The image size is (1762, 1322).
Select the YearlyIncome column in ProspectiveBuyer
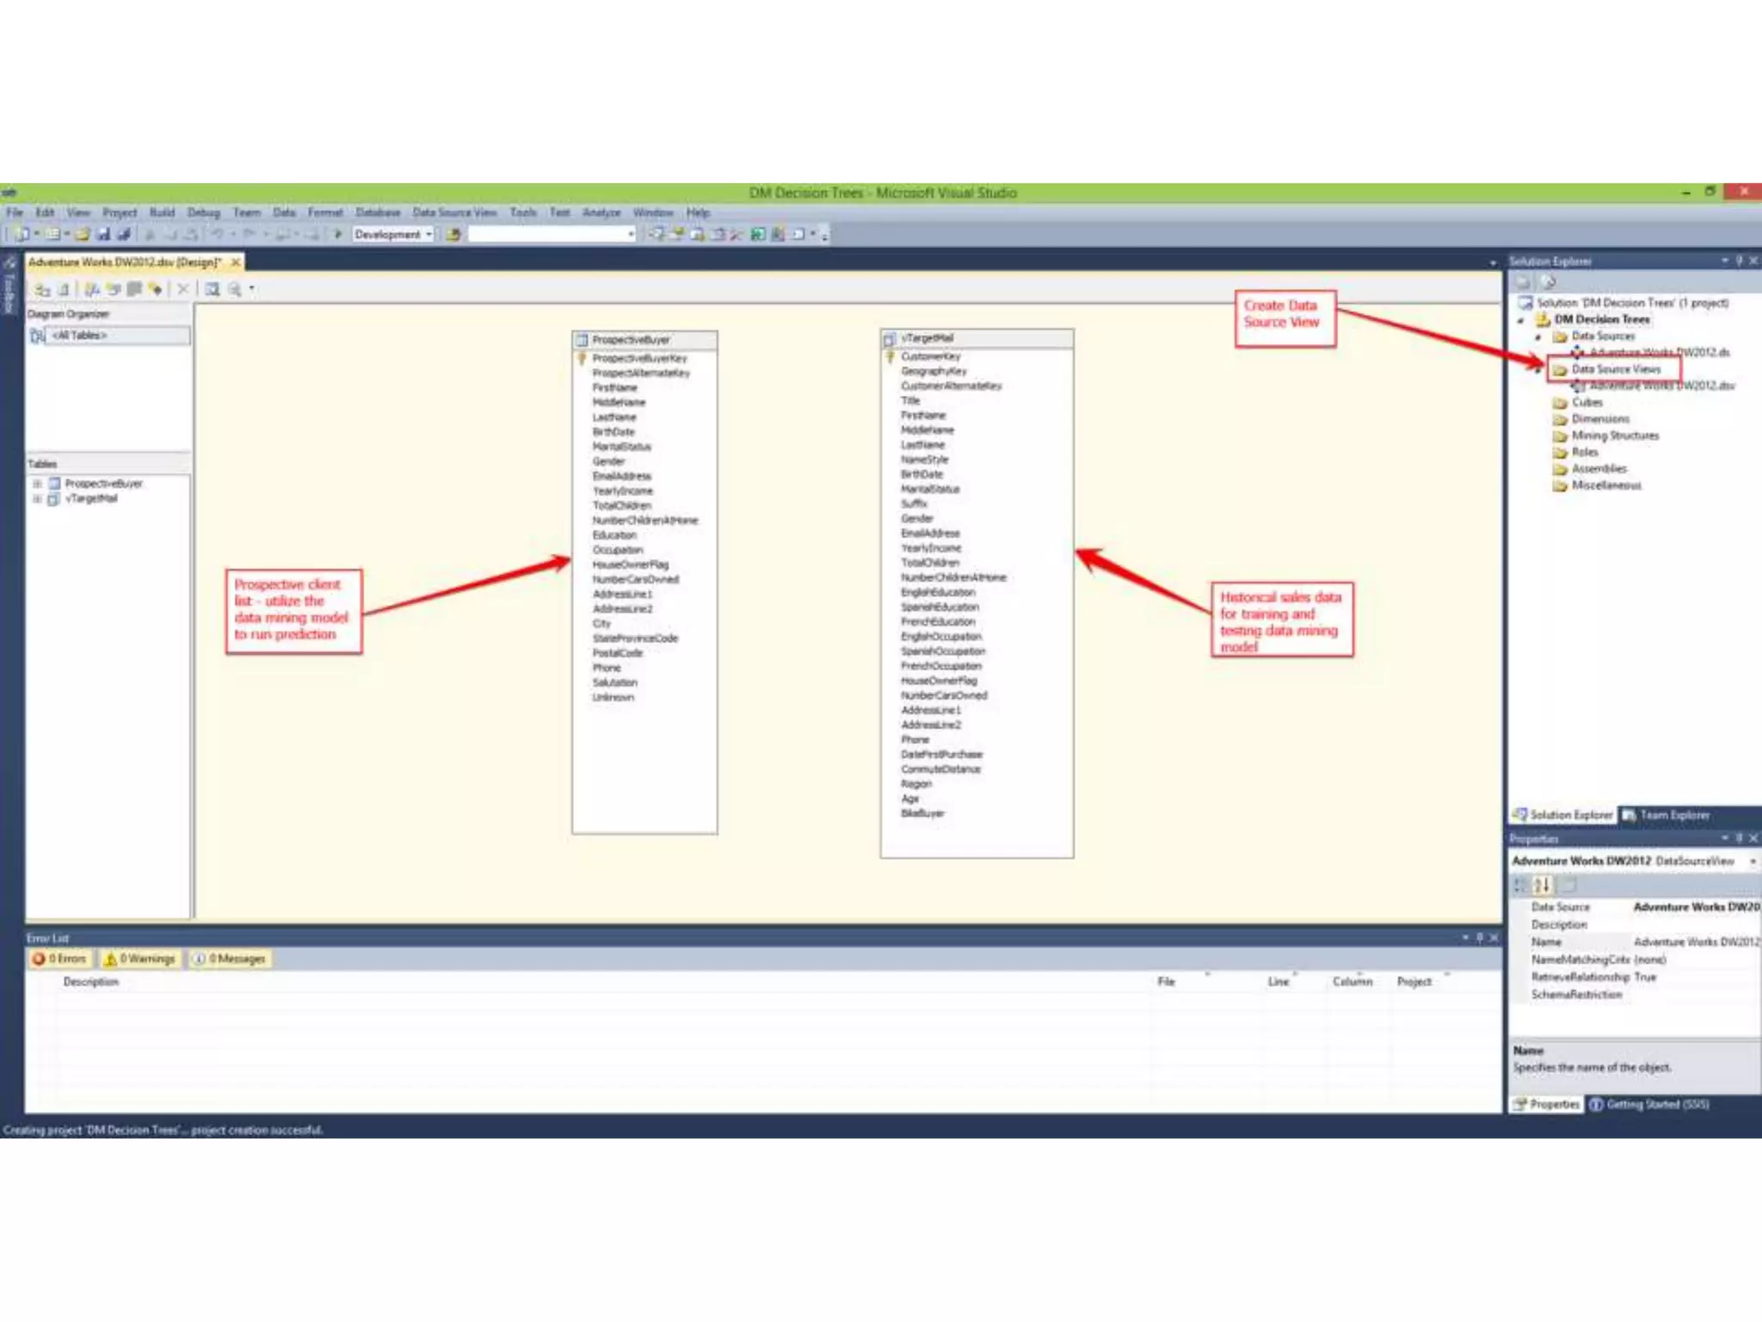[622, 491]
